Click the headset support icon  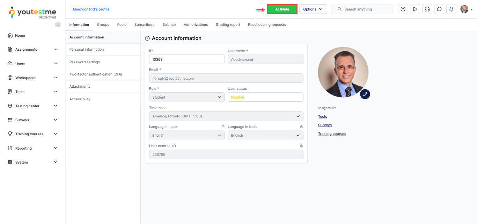tap(427, 9)
